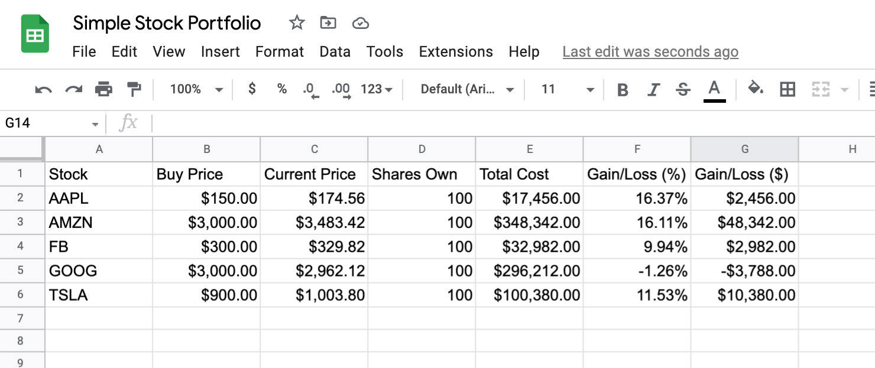Apply currency format with the dollar button

[252, 89]
